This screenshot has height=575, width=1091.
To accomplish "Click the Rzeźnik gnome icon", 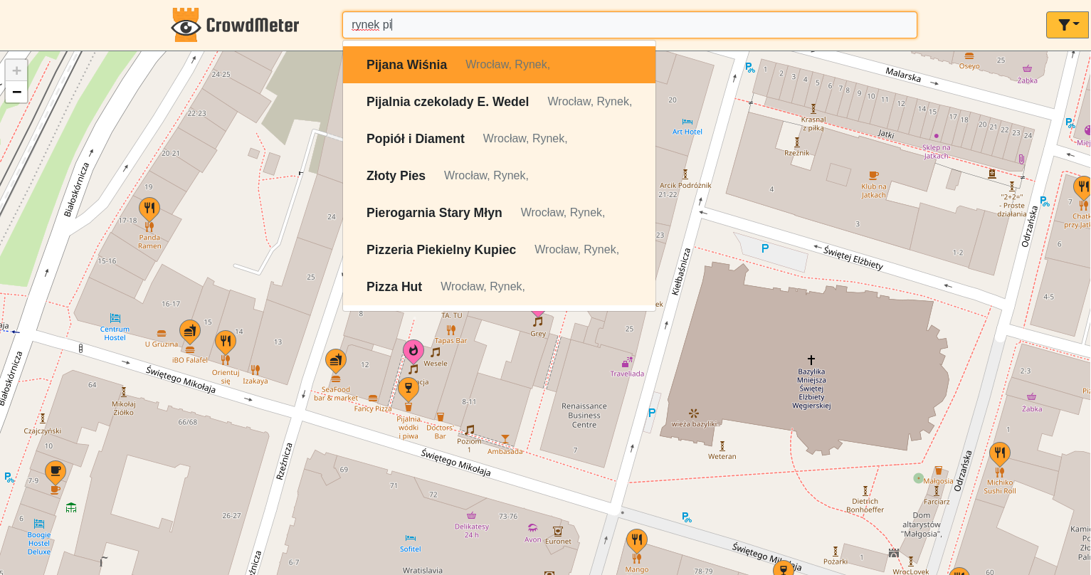I will [x=797, y=142].
